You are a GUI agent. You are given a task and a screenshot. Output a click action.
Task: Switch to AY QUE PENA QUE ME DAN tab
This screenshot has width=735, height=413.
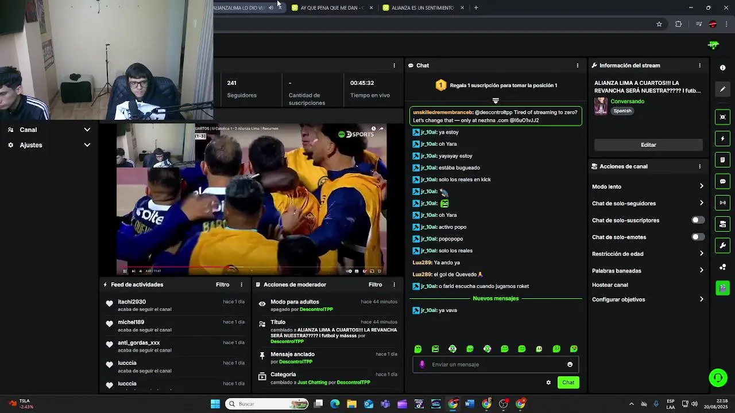(332, 7)
